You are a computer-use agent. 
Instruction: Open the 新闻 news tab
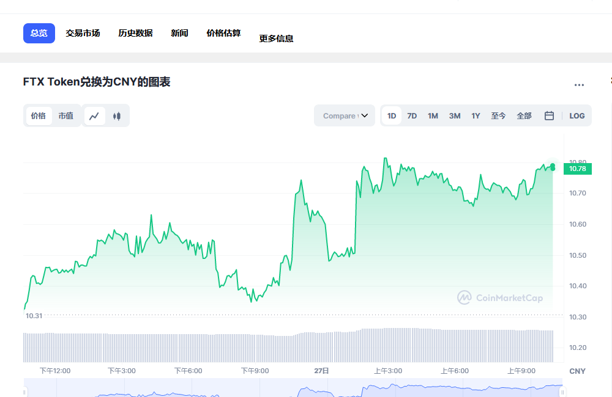click(179, 33)
